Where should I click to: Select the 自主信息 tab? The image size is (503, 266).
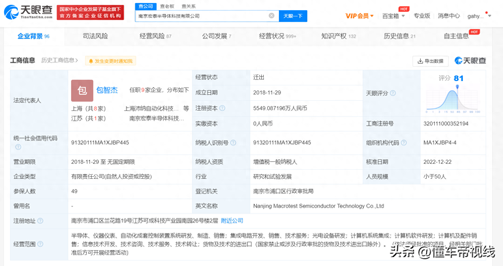tap(456, 36)
